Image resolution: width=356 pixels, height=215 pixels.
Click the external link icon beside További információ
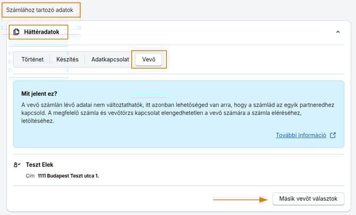pyautogui.click(x=333, y=135)
